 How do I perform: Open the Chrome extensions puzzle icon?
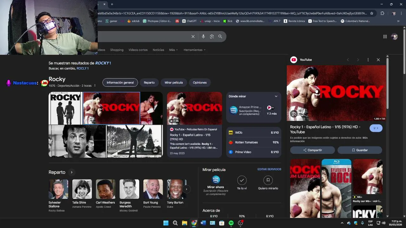382,13
